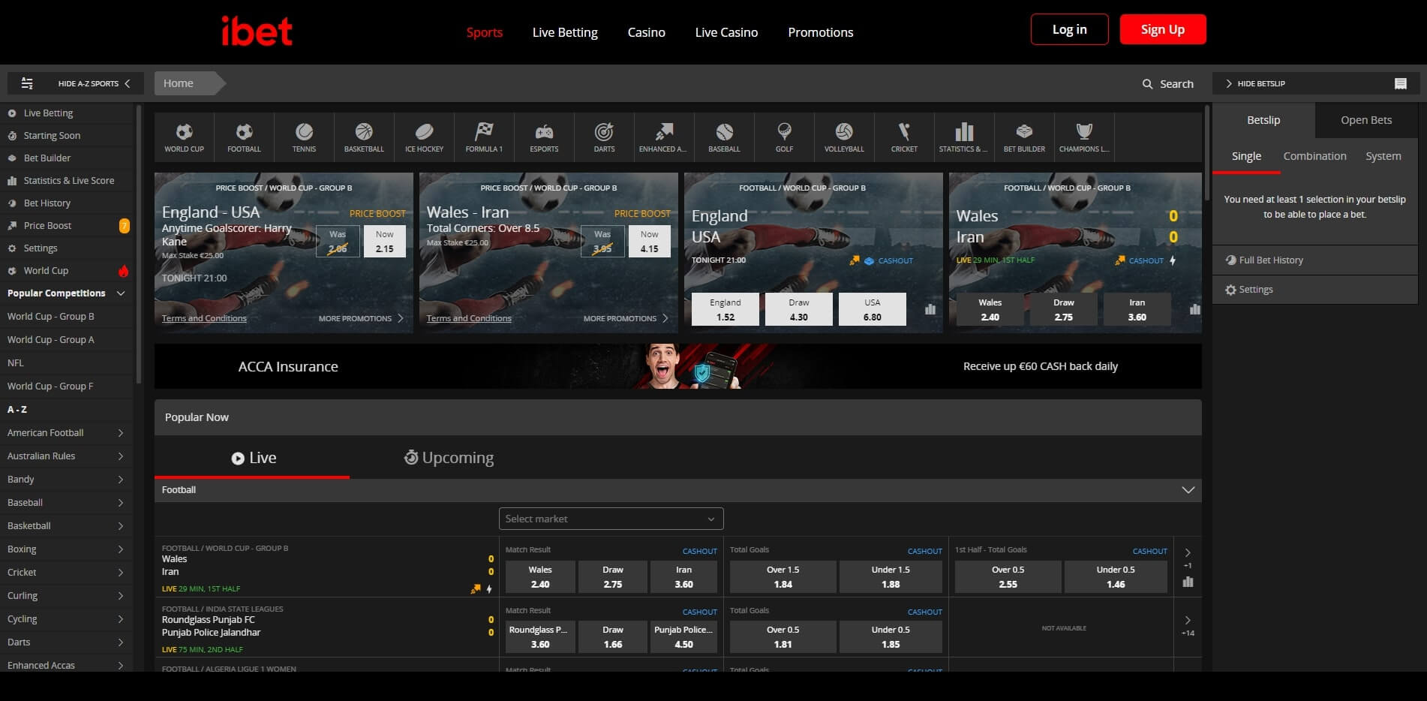The height and width of the screenshot is (701, 1427).
Task: Collapse the Football section
Action: (1188, 490)
